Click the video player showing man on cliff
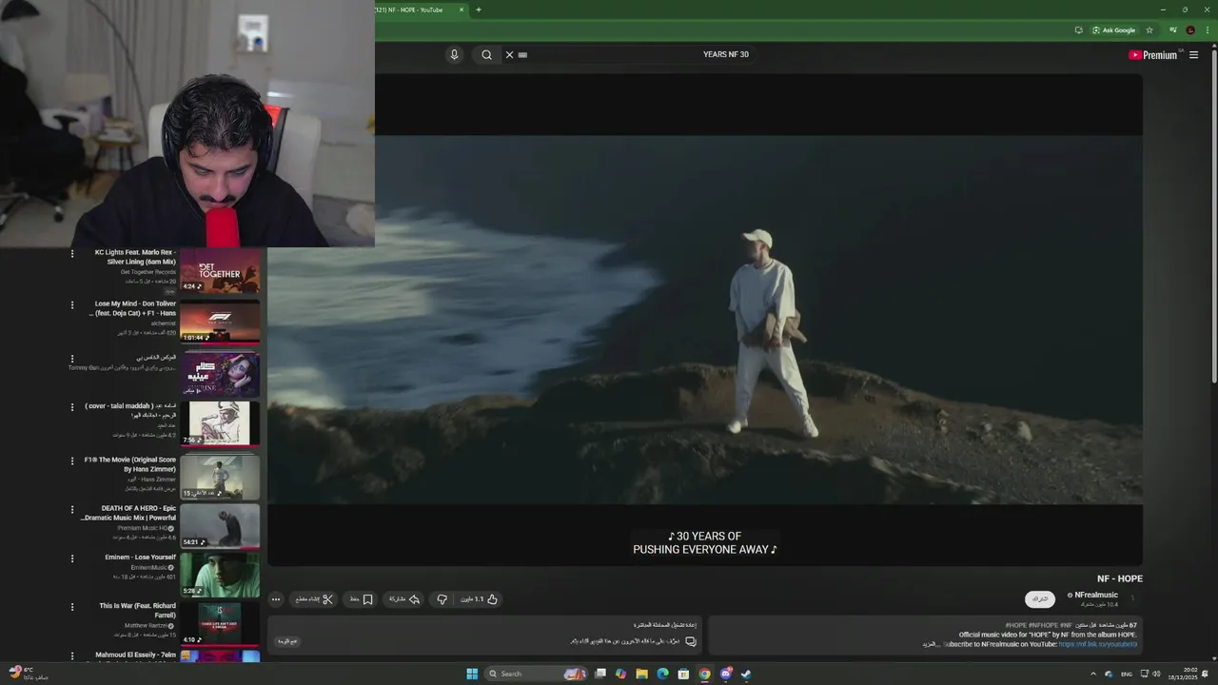Image resolution: width=1218 pixels, height=685 pixels. [705, 320]
